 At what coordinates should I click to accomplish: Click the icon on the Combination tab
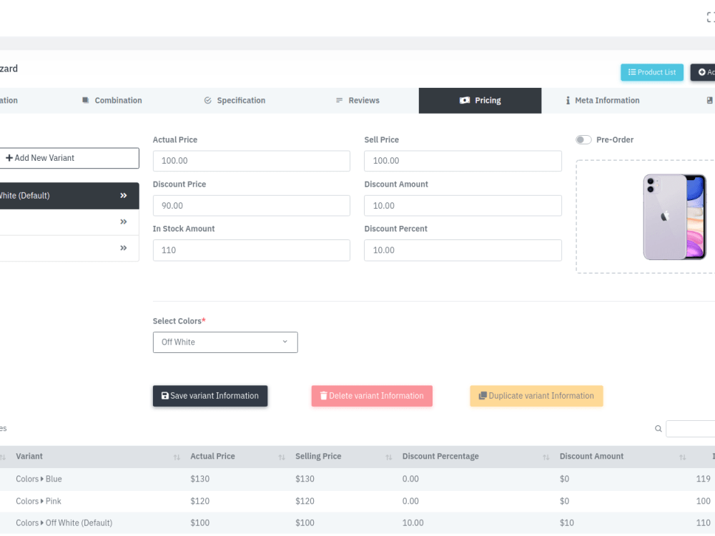84,100
